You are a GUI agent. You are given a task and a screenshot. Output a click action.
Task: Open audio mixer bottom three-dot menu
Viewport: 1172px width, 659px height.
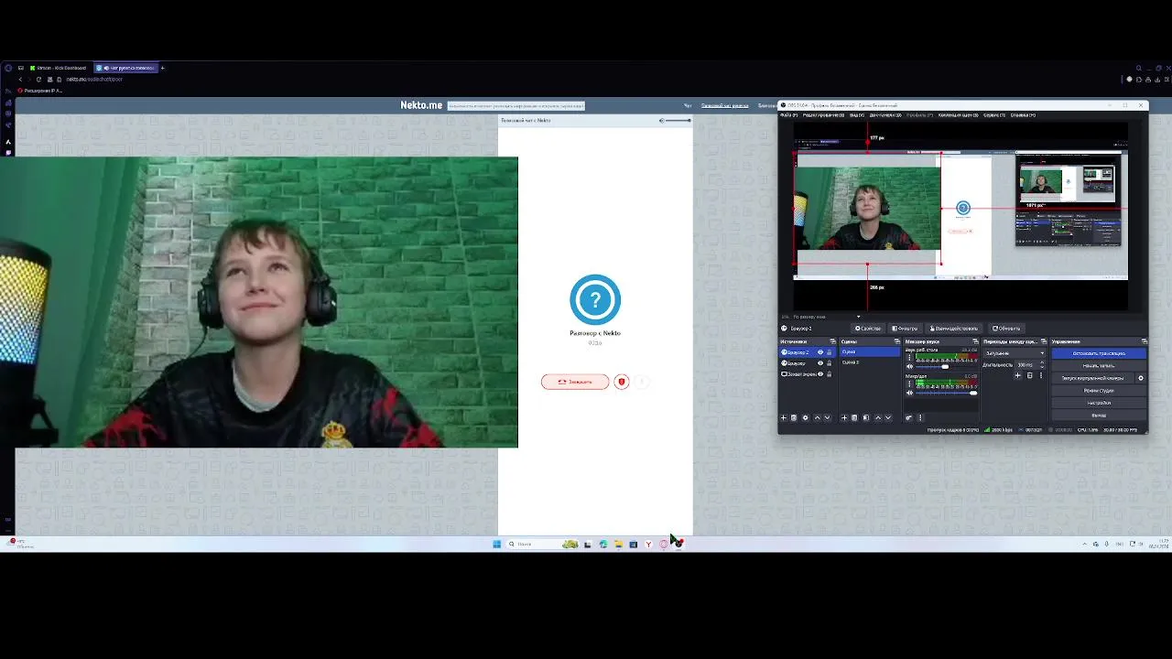(920, 417)
